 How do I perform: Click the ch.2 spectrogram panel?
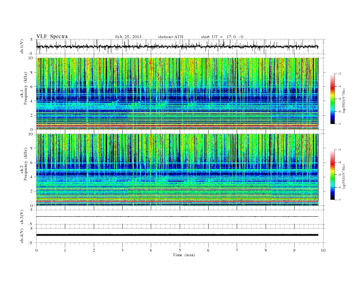(177, 170)
